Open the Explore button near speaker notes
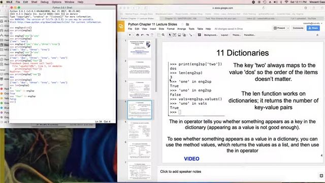This screenshot has height=183, width=325. pyautogui.click(x=321, y=176)
